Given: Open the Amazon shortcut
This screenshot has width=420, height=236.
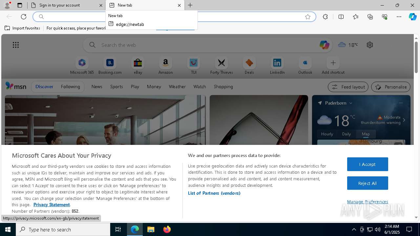Looking at the screenshot, I should [166, 66].
